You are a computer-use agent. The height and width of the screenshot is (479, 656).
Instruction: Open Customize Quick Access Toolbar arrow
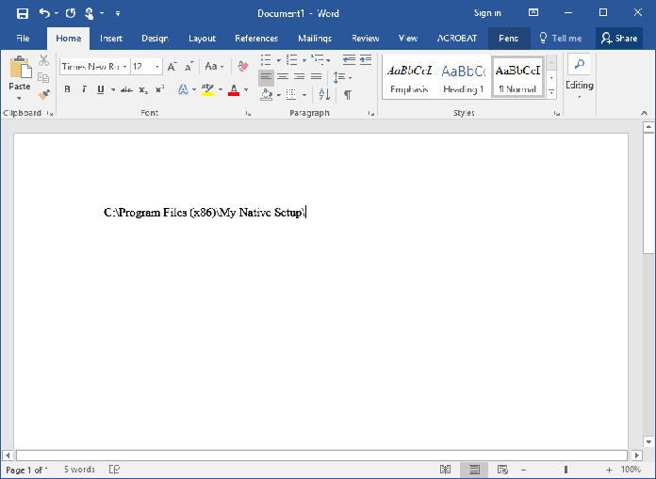point(118,14)
